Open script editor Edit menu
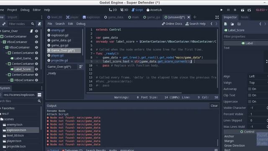The image size is (268, 151). [70, 24]
